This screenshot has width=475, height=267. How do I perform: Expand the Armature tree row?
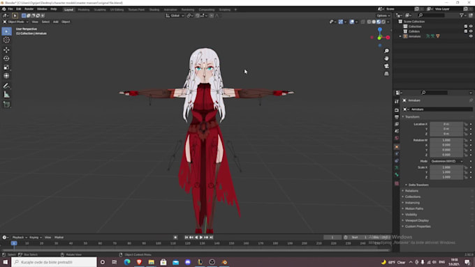[400, 36]
